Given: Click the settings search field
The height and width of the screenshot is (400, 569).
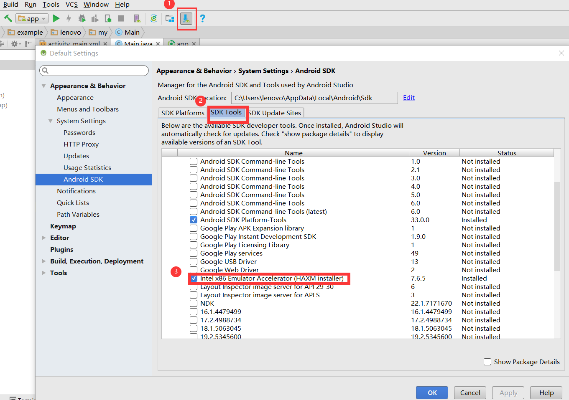Looking at the screenshot, I should coord(94,71).
